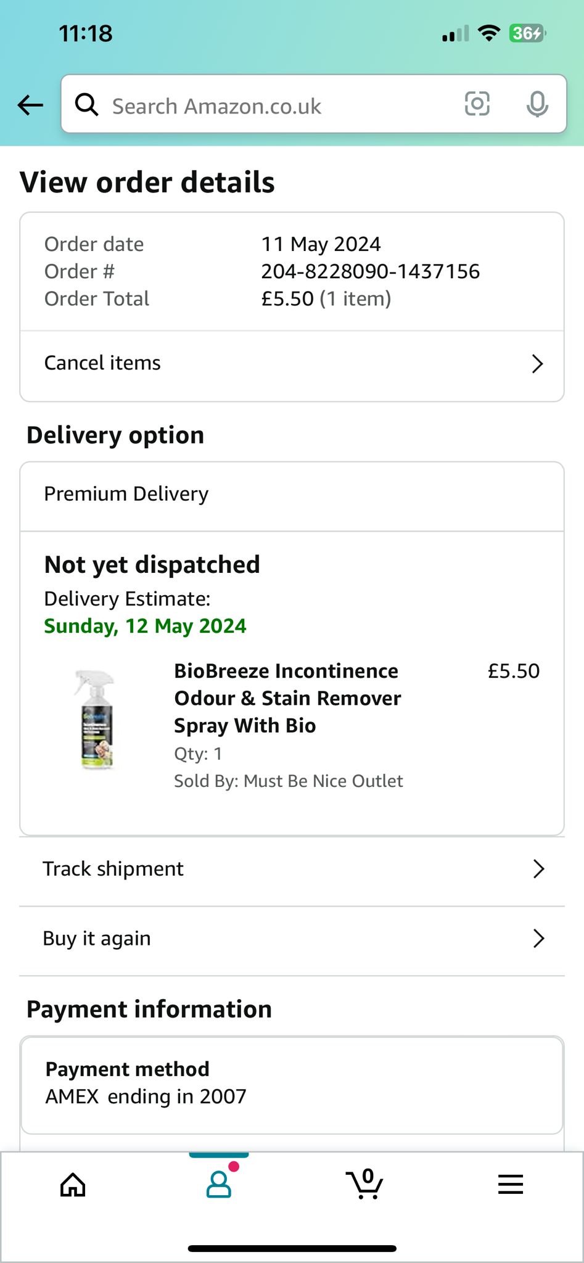This screenshot has height=1263, width=584.
Task: Open the shopping cart icon
Action: point(364,1184)
